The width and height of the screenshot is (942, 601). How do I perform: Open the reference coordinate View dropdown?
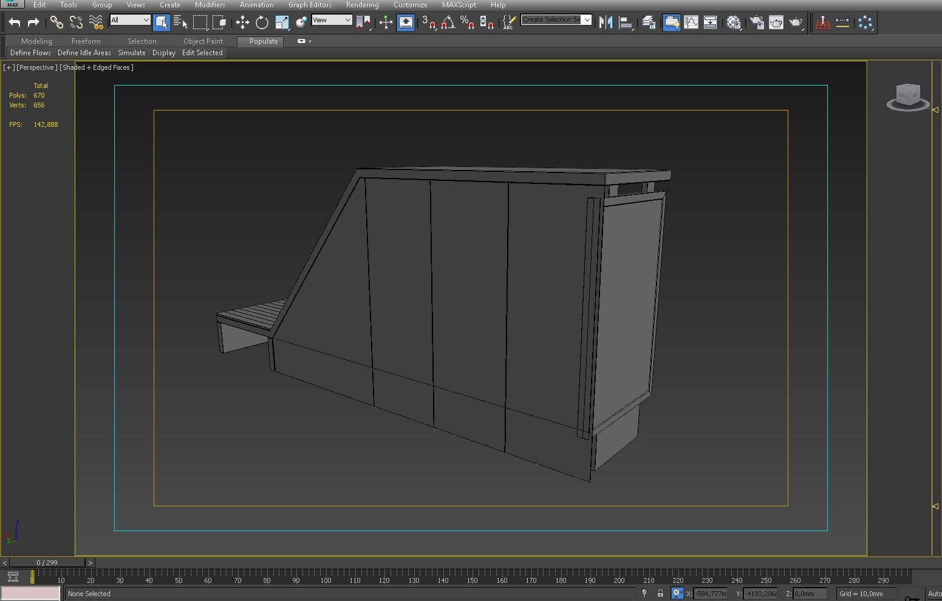click(332, 20)
